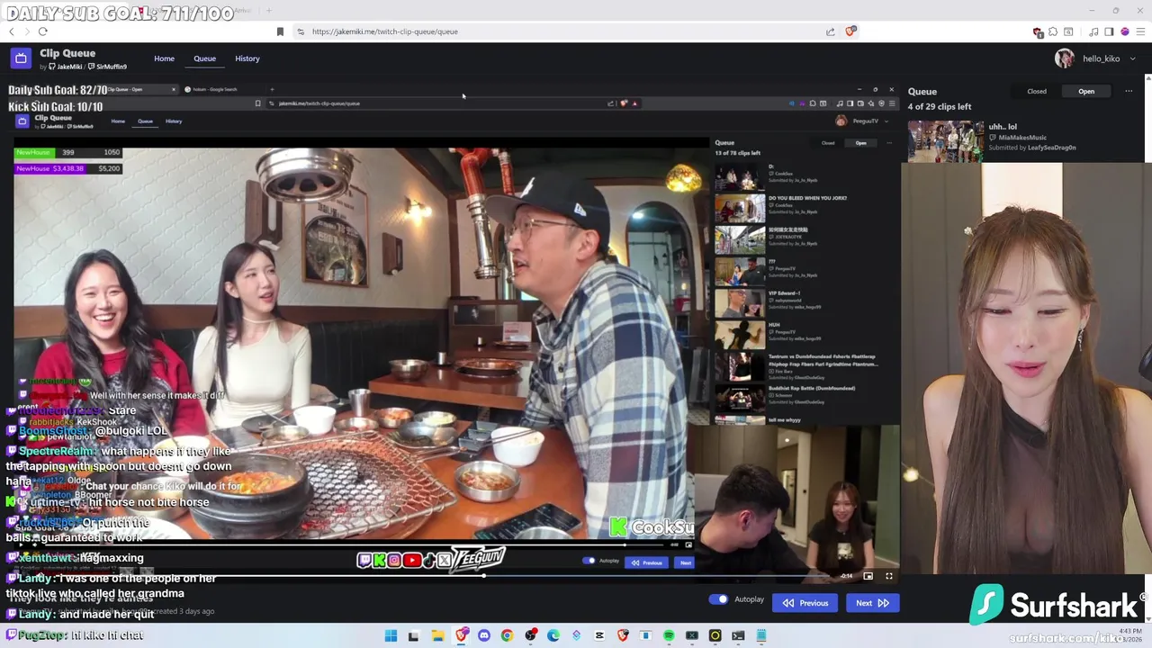Click the hello_kiko profile avatar

click(x=1065, y=58)
